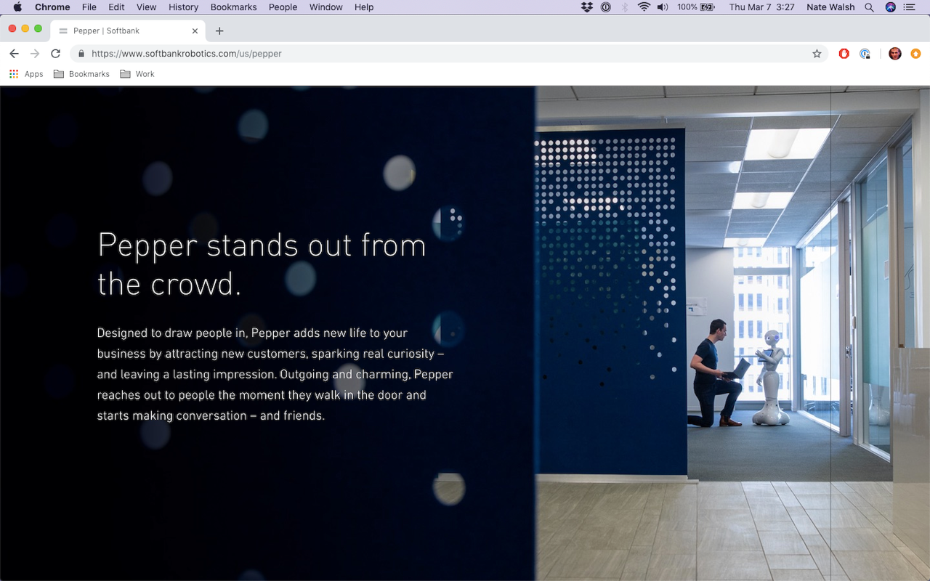Click the red shield extension icon
930x581 pixels.
coord(844,54)
